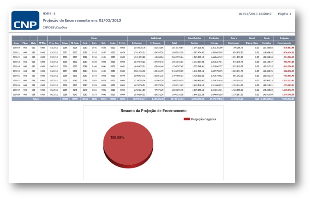Click Prev. Enc. 05/2012 in row 005018
312x200 pixels.
point(54,85)
